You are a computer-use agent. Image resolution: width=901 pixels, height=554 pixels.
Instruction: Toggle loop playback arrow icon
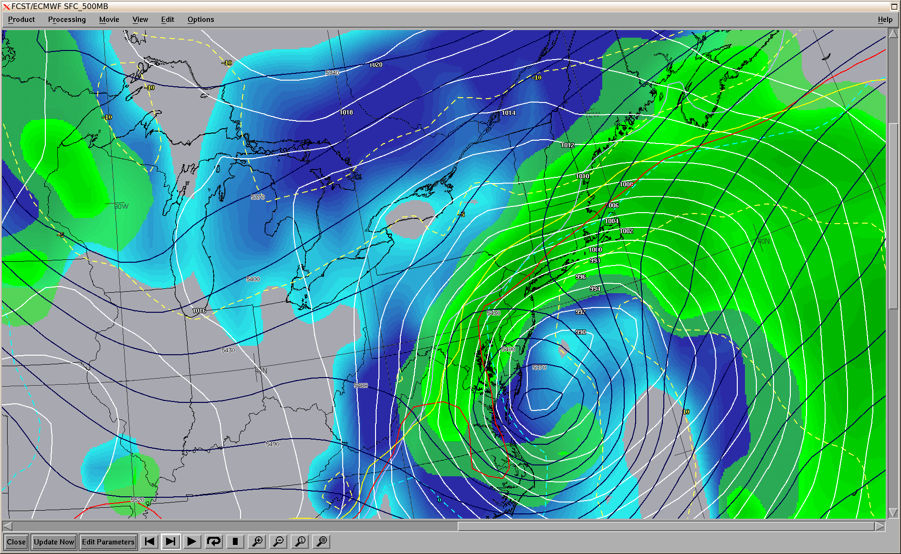(x=213, y=542)
